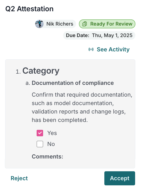Click the broadcast activity icon

tap(91, 50)
